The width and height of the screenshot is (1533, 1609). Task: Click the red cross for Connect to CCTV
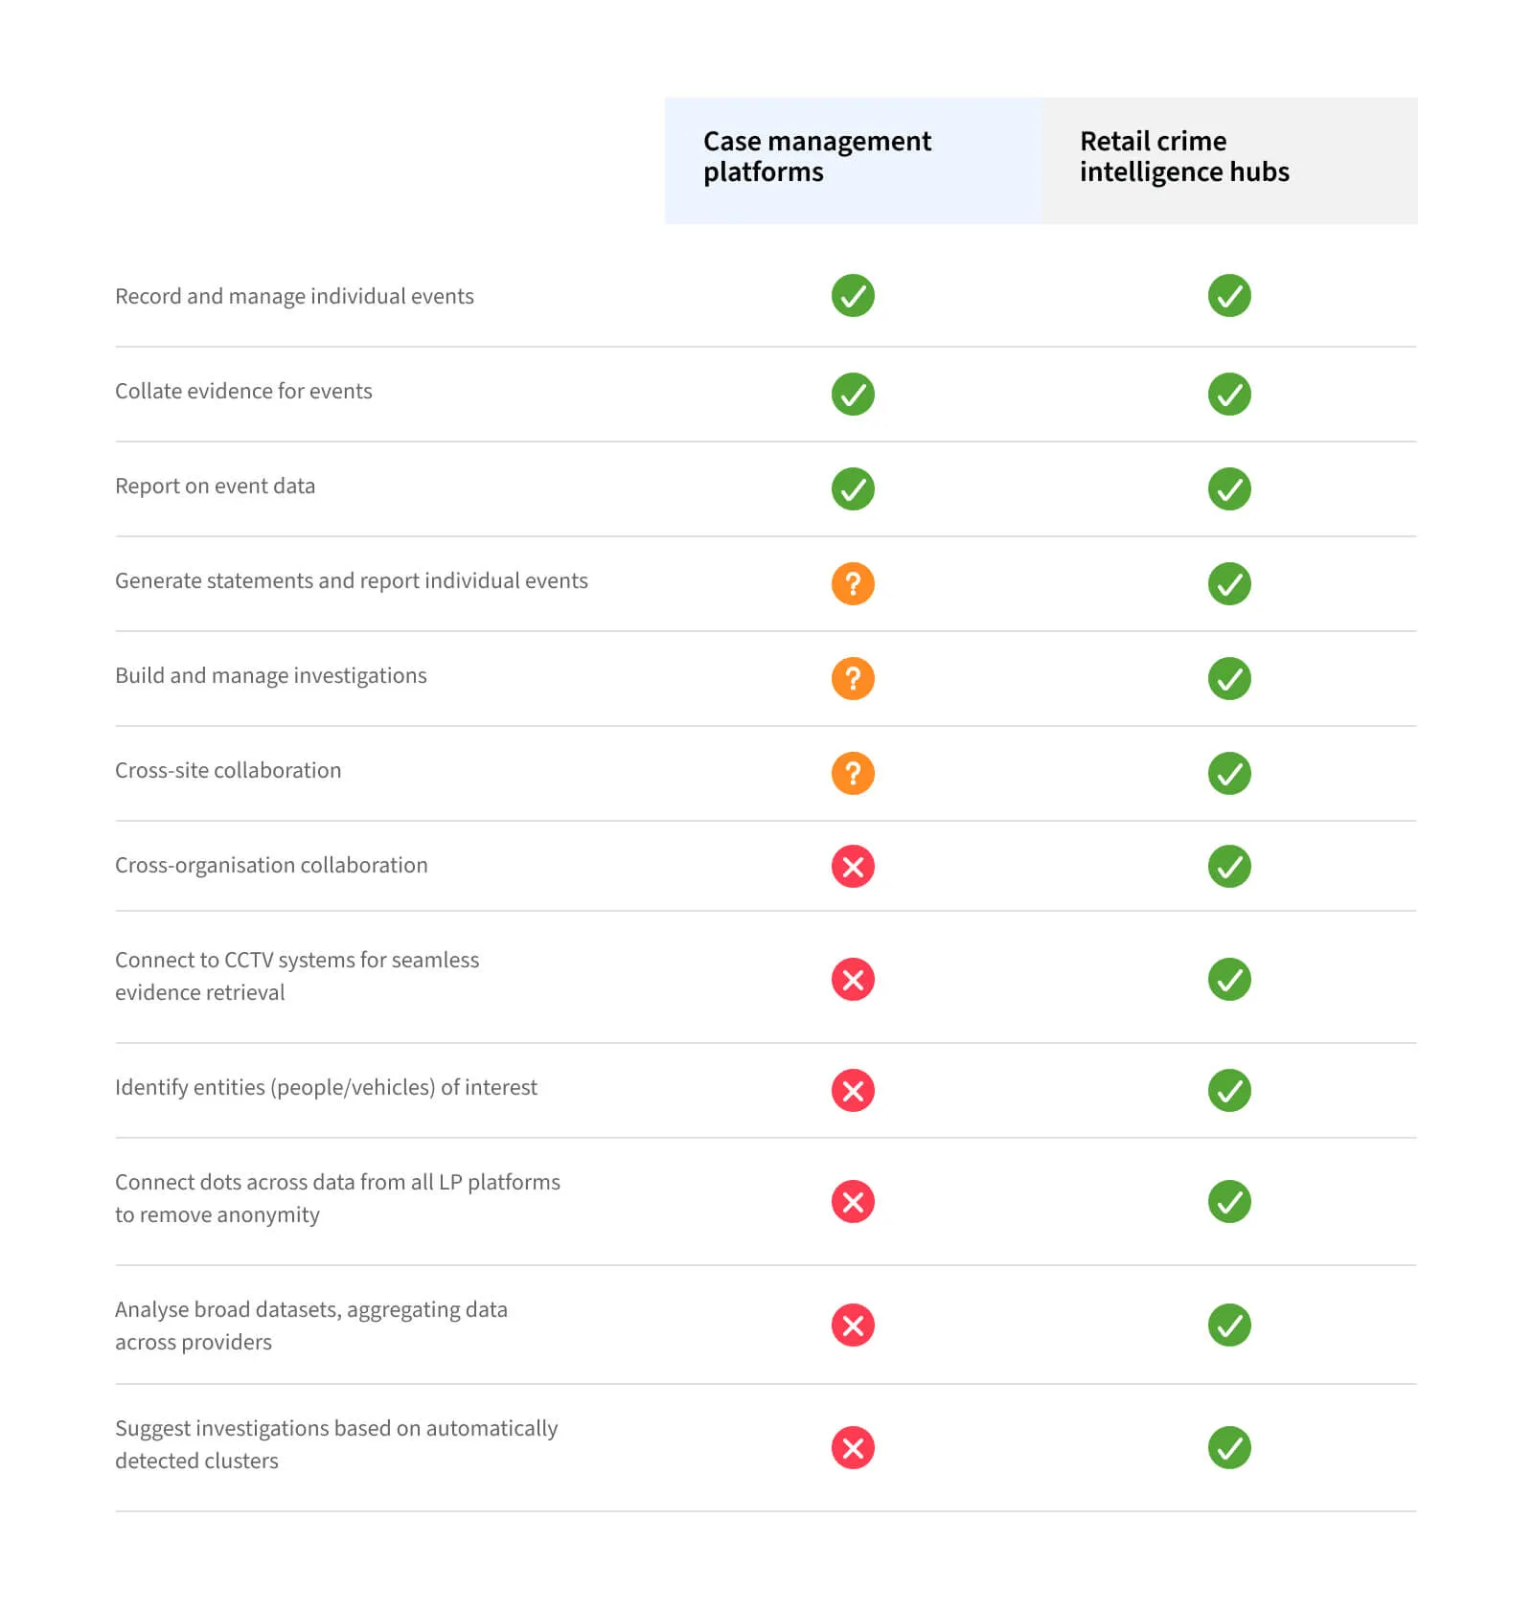(853, 979)
